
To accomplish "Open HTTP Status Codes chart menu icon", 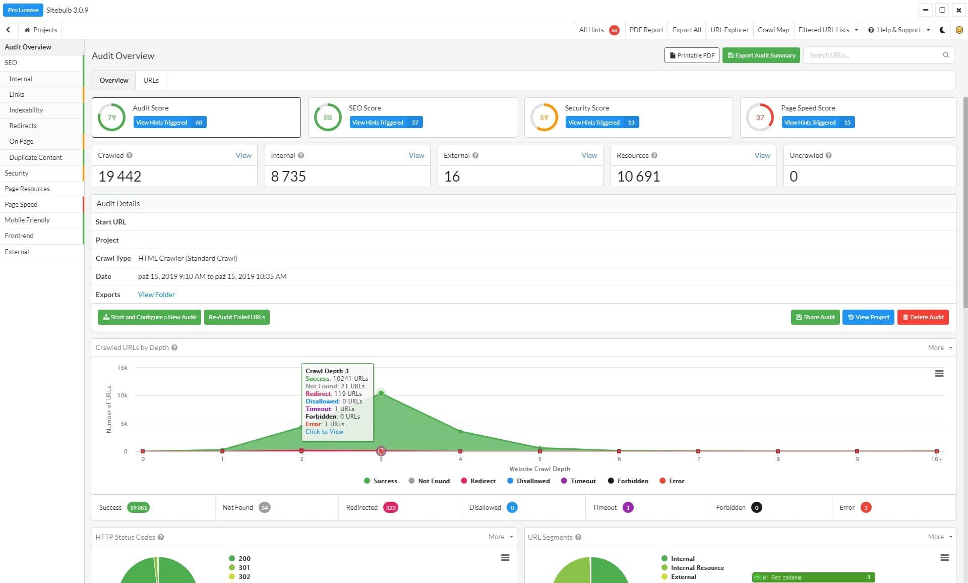I will coord(505,558).
